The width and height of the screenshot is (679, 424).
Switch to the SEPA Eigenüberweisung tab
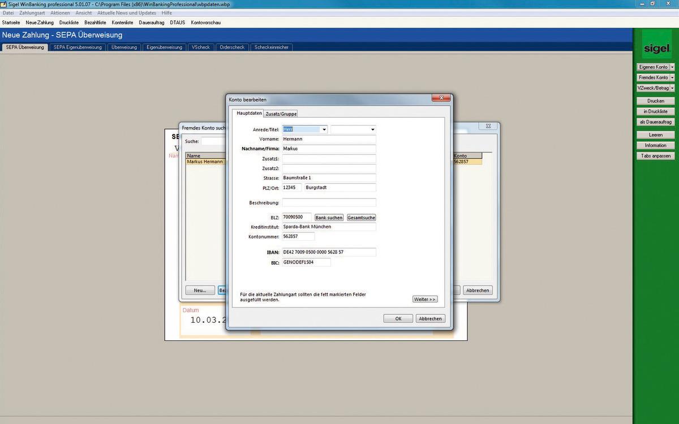pos(78,47)
